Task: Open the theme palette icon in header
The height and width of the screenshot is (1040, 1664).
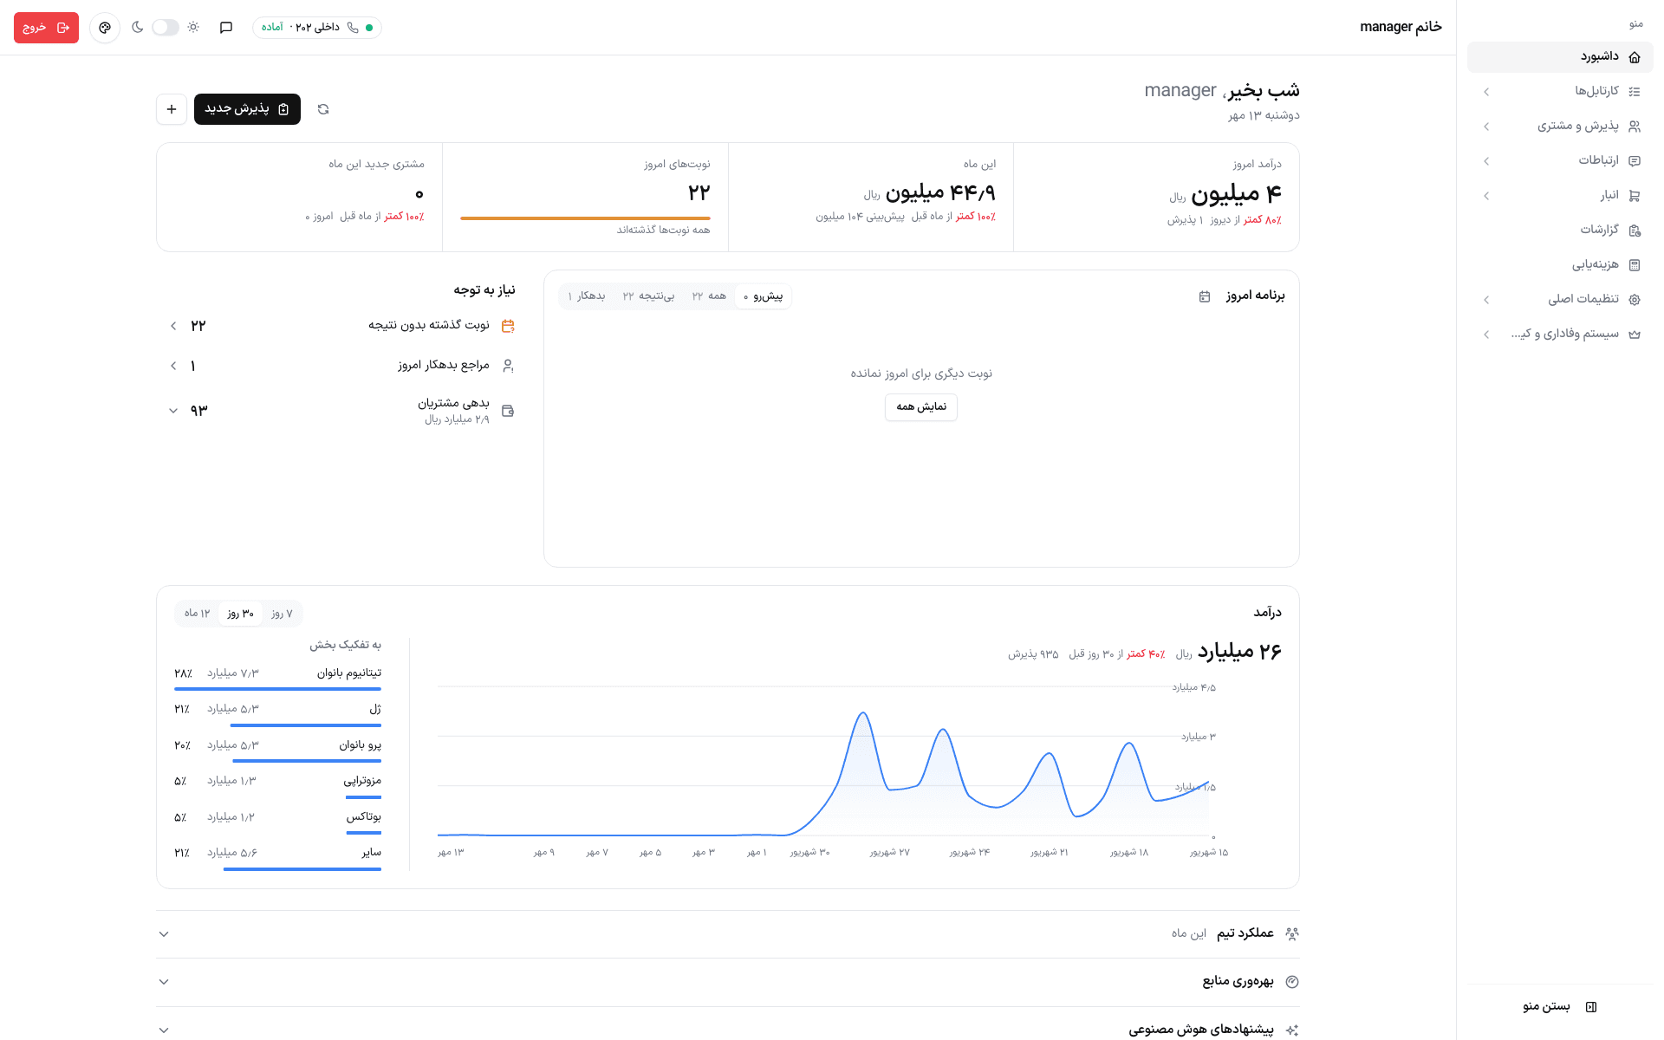Action: 105,28
